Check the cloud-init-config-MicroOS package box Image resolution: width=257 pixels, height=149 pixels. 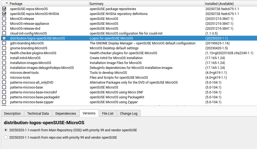[x=4, y=34]
